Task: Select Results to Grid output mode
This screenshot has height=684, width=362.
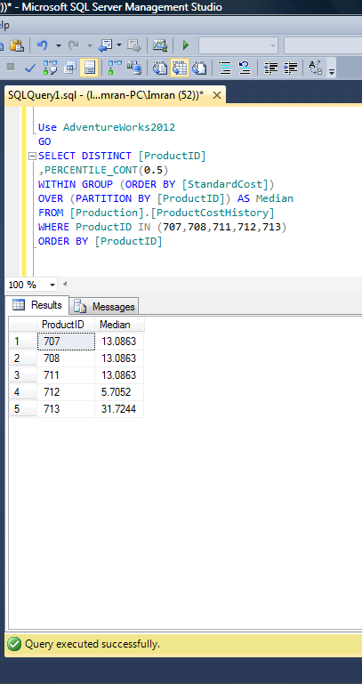Action: click(180, 68)
